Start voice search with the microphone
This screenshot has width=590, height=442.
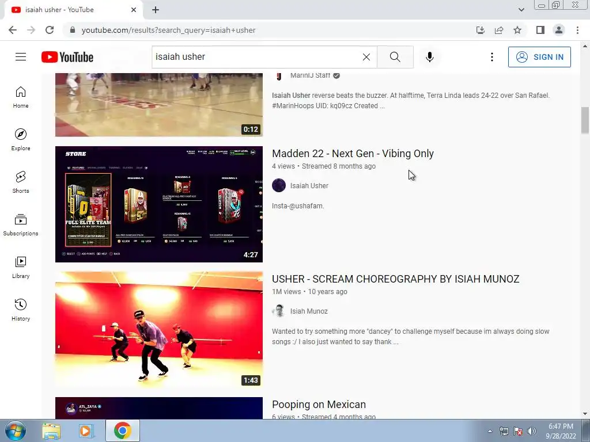click(x=430, y=57)
